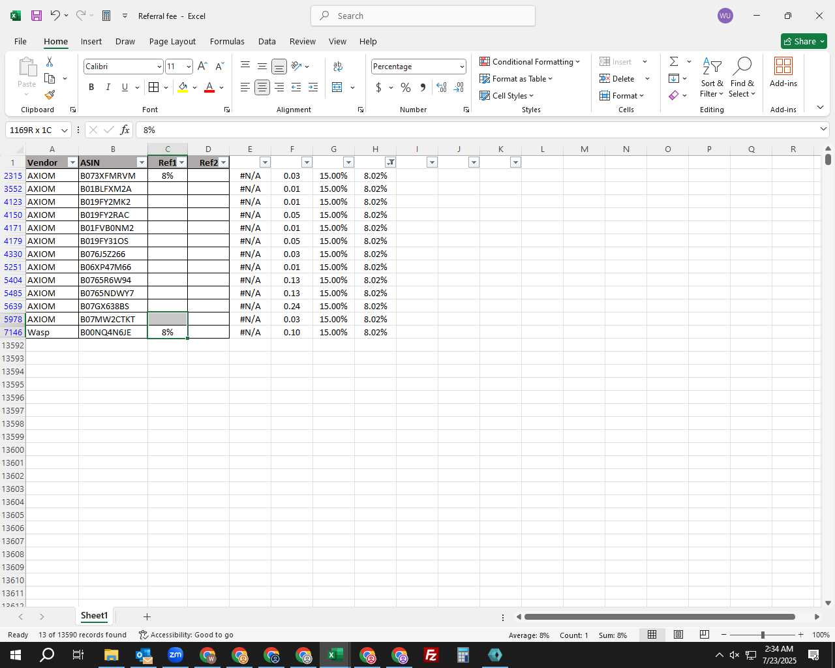Click the Merge & Center icon

point(337,87)
